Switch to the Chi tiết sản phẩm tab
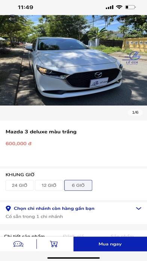147x261 pixels. (24, 236)
